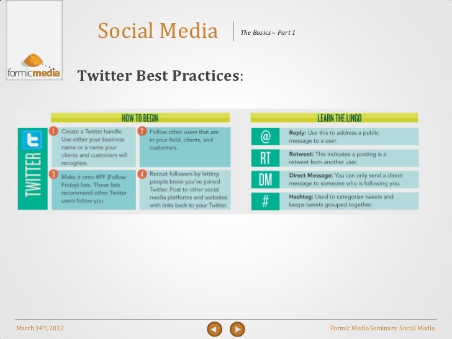Click the March 14th, 2012 date
The width and height of the screenshot is (452, 339).
point(40,328)
